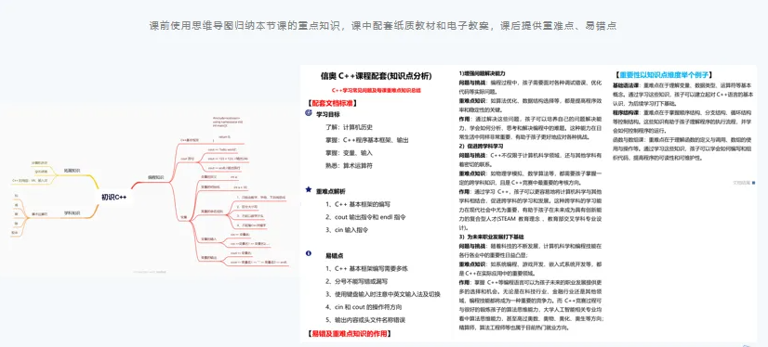
Task: Click the 3) 为未来职业发展打下基础 heading
Action: (x=490, y=236)
